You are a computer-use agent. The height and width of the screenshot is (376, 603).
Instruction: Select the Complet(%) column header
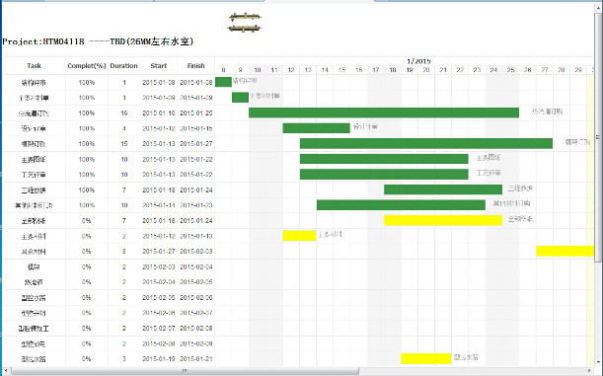point(87,66)
